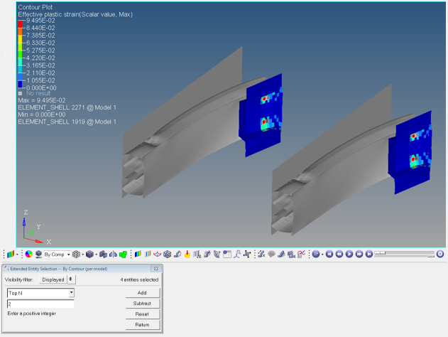
Task: Toggle the Displayed visibility filter switch
Action: [x=71, y=280]
